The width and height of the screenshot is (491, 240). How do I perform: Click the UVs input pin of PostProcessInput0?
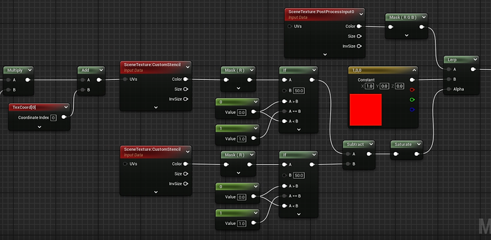coord(290,26)
